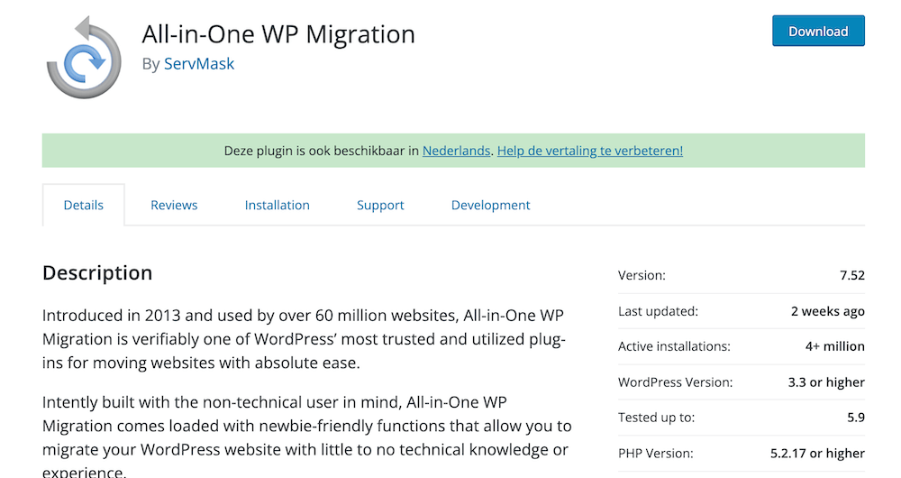Image resolution: width=901 pixels, height=478 pixels.
Task: Click the 'PHP Version:' label
Action: click(x=656, y=454)
